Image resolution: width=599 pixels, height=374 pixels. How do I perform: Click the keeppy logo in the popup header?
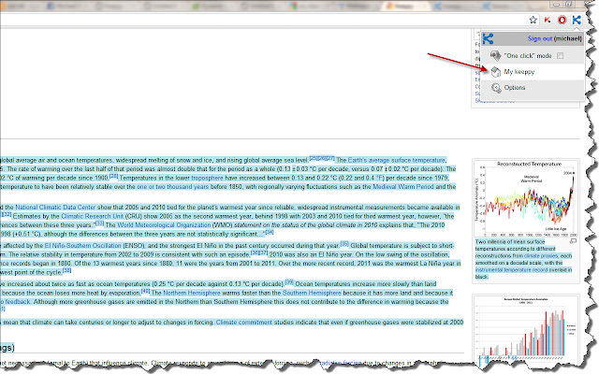(489, 38)
